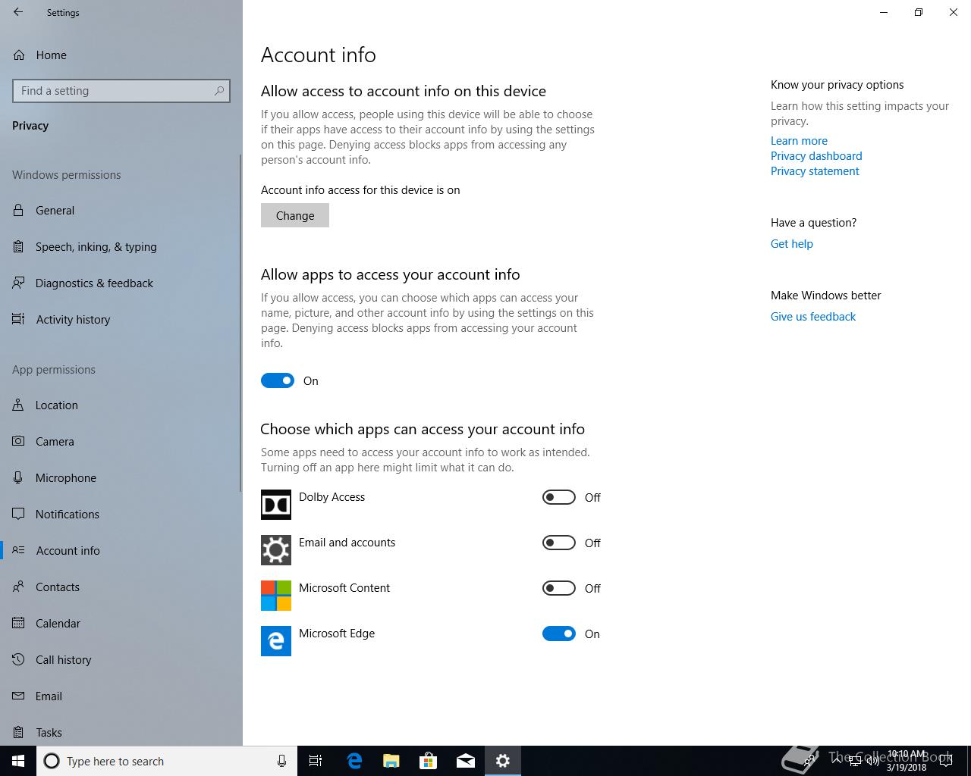This screenshot has width=971, height=776.
Task: Open Speech, inking, & typing settings
Action: [120, 246]
